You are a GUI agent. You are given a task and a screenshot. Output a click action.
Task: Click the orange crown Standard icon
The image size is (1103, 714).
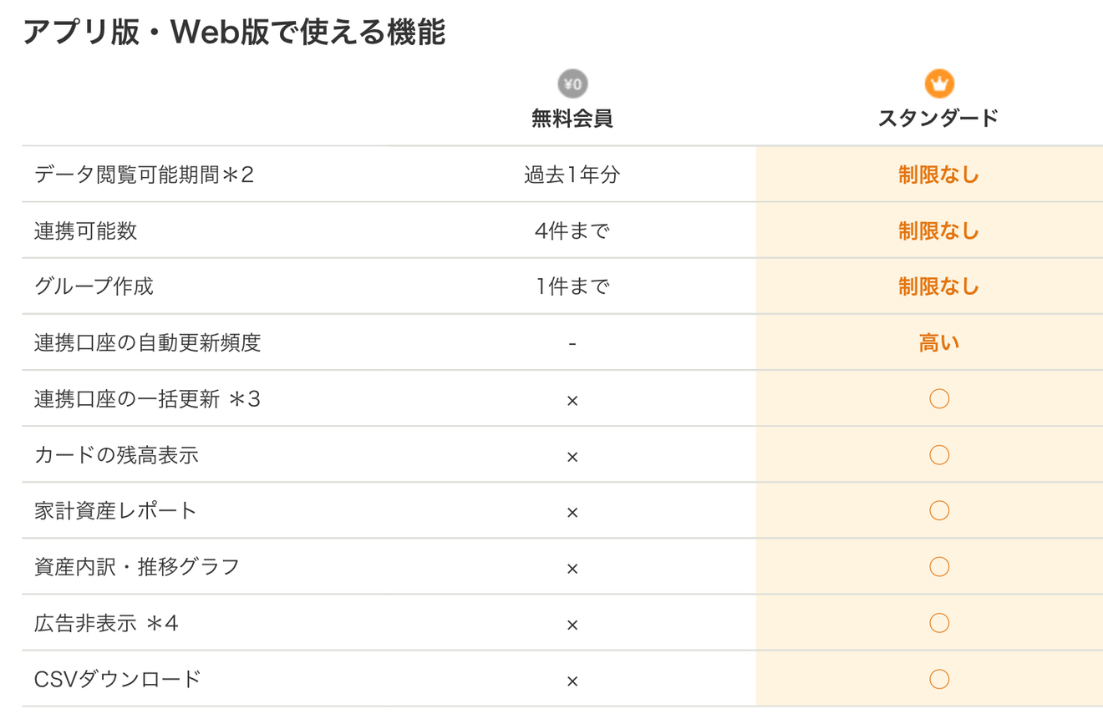939,84
